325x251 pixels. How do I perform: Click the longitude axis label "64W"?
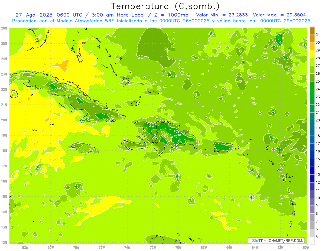[x=255, y=247]
